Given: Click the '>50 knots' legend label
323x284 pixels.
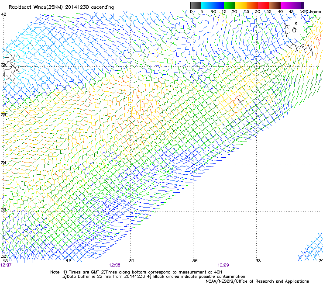Looking at the screenshot, I should (311, 12).
